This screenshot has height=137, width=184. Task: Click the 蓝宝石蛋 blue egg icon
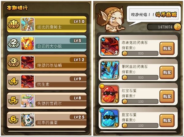click(x=109, y=118)
